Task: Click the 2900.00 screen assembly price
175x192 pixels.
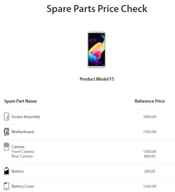Action: pyautogui.click(x=150, y=117)
